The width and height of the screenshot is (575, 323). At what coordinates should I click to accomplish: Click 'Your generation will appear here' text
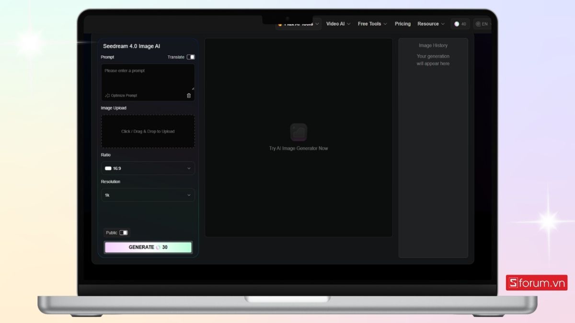point(433,60)
